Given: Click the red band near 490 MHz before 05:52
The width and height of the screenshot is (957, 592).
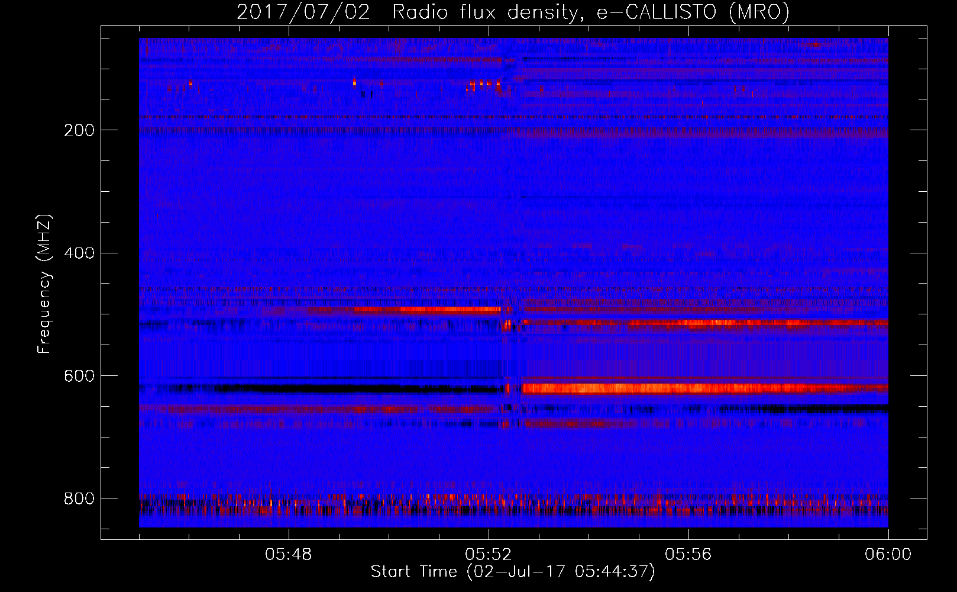Looking at the screenshot, I should pyautogui.click(x=427, y=310).
